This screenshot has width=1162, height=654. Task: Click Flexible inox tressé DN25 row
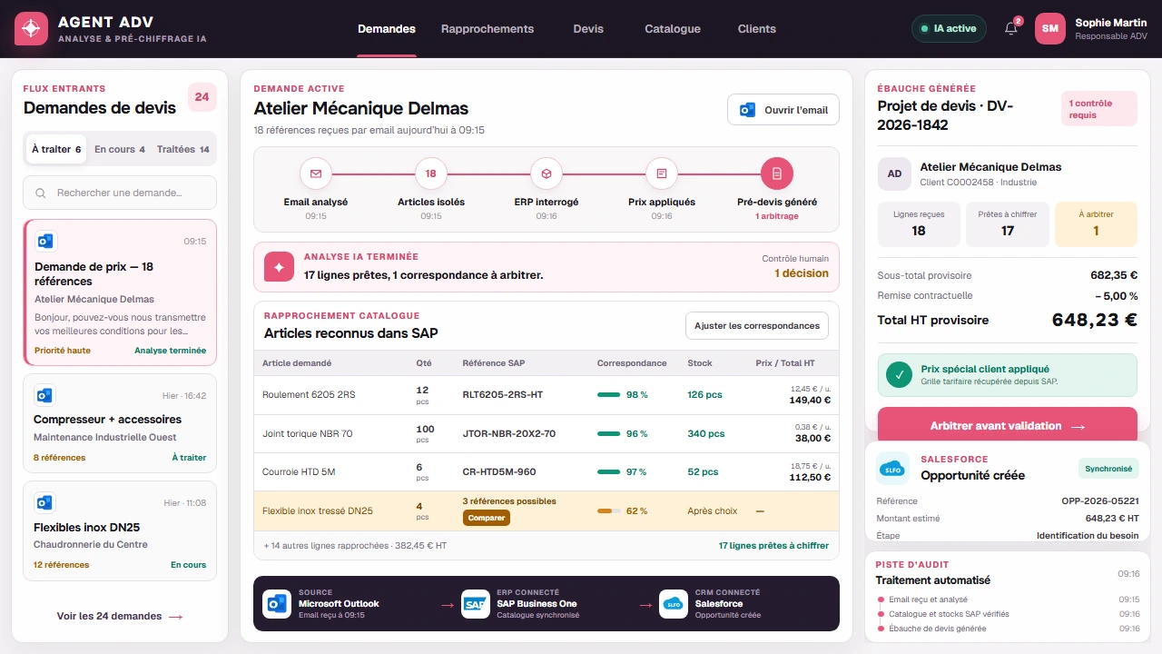(x=547, y=510)
